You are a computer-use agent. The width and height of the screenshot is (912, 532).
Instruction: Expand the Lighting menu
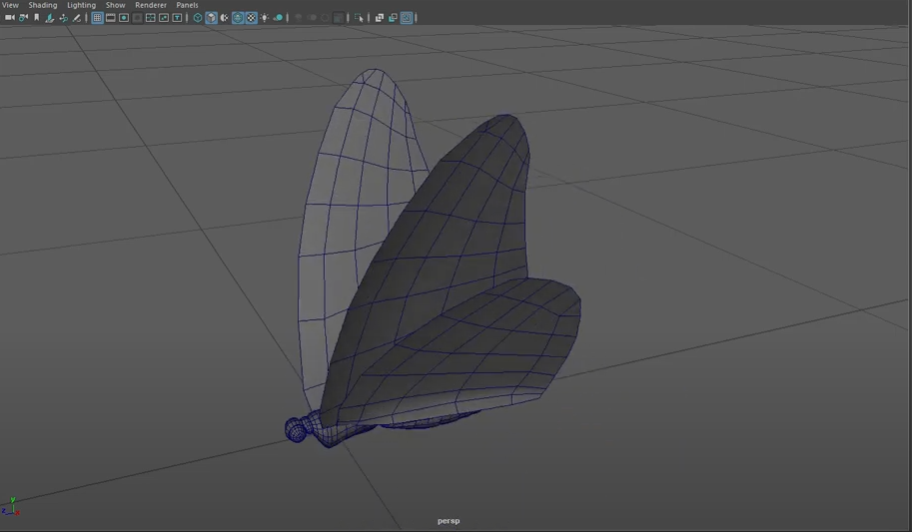[x=81, y=5]
